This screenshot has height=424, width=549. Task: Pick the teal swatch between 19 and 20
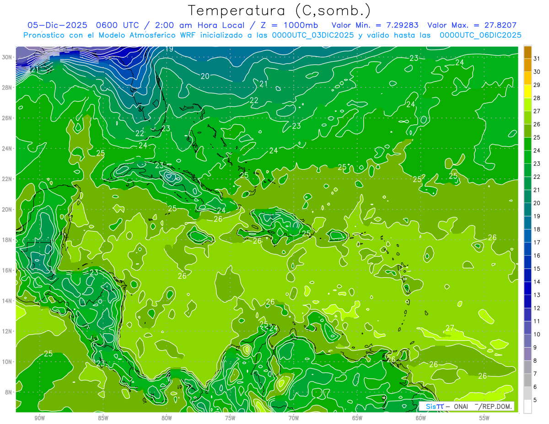527,210
